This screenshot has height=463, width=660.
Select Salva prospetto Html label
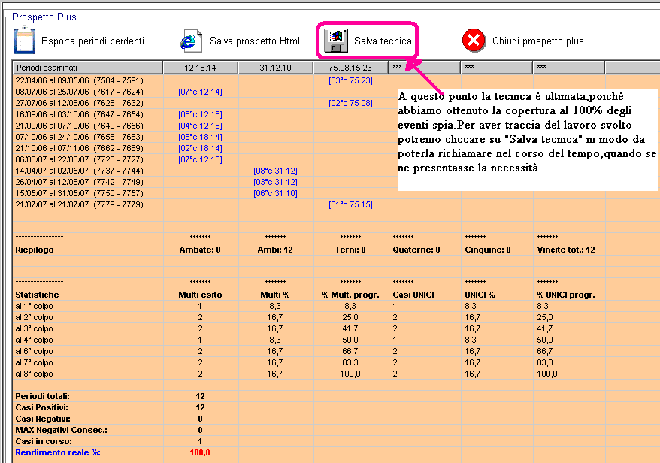point(255,41)
